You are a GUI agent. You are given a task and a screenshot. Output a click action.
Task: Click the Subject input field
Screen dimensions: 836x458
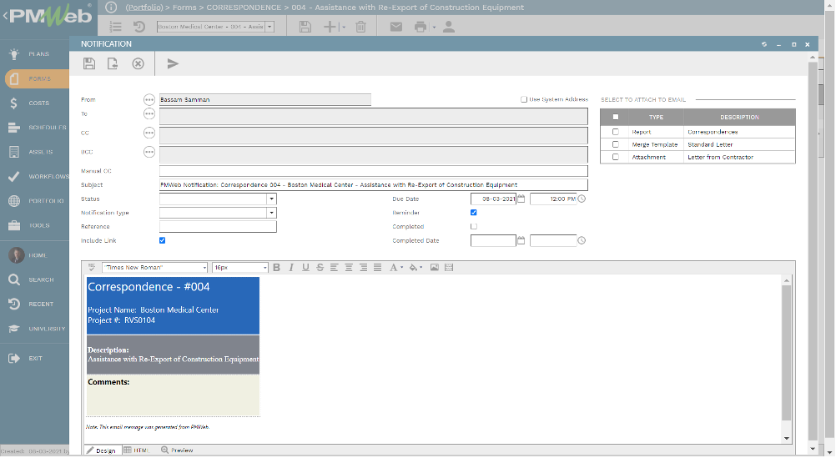(373, 185)
